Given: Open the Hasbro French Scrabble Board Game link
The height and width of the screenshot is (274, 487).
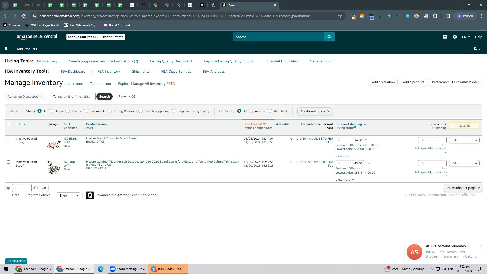Looking at the screenshot, I should click(x=111, y=138).
